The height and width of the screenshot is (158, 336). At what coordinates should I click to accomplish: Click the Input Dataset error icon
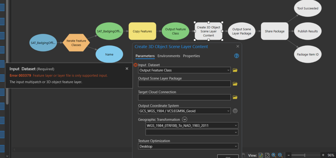pos(136,65)
